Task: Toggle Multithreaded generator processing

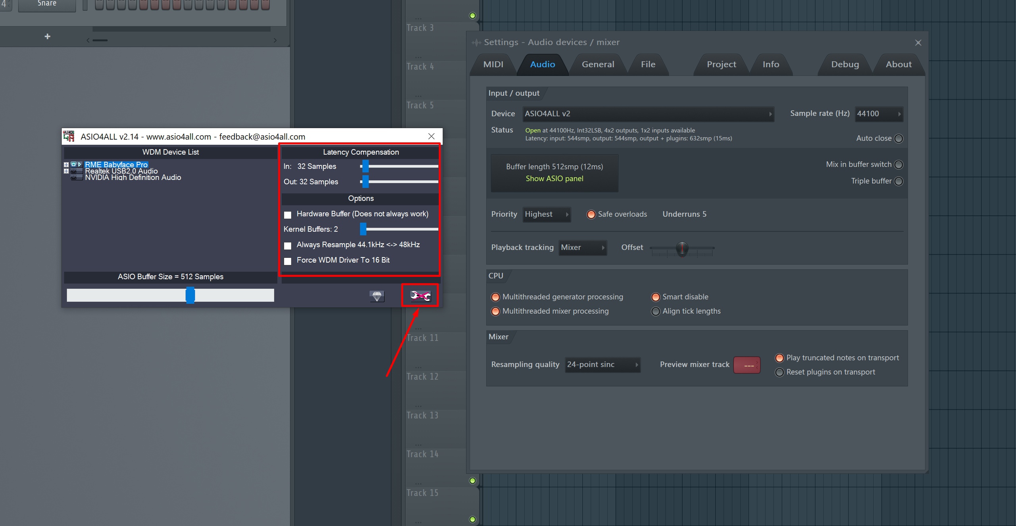Action: coord(495,297)
